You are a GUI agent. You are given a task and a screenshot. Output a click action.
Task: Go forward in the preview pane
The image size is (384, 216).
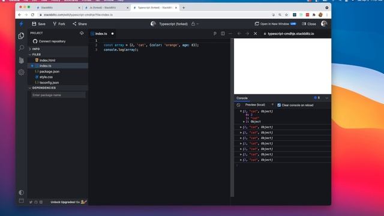click(247, 34)
